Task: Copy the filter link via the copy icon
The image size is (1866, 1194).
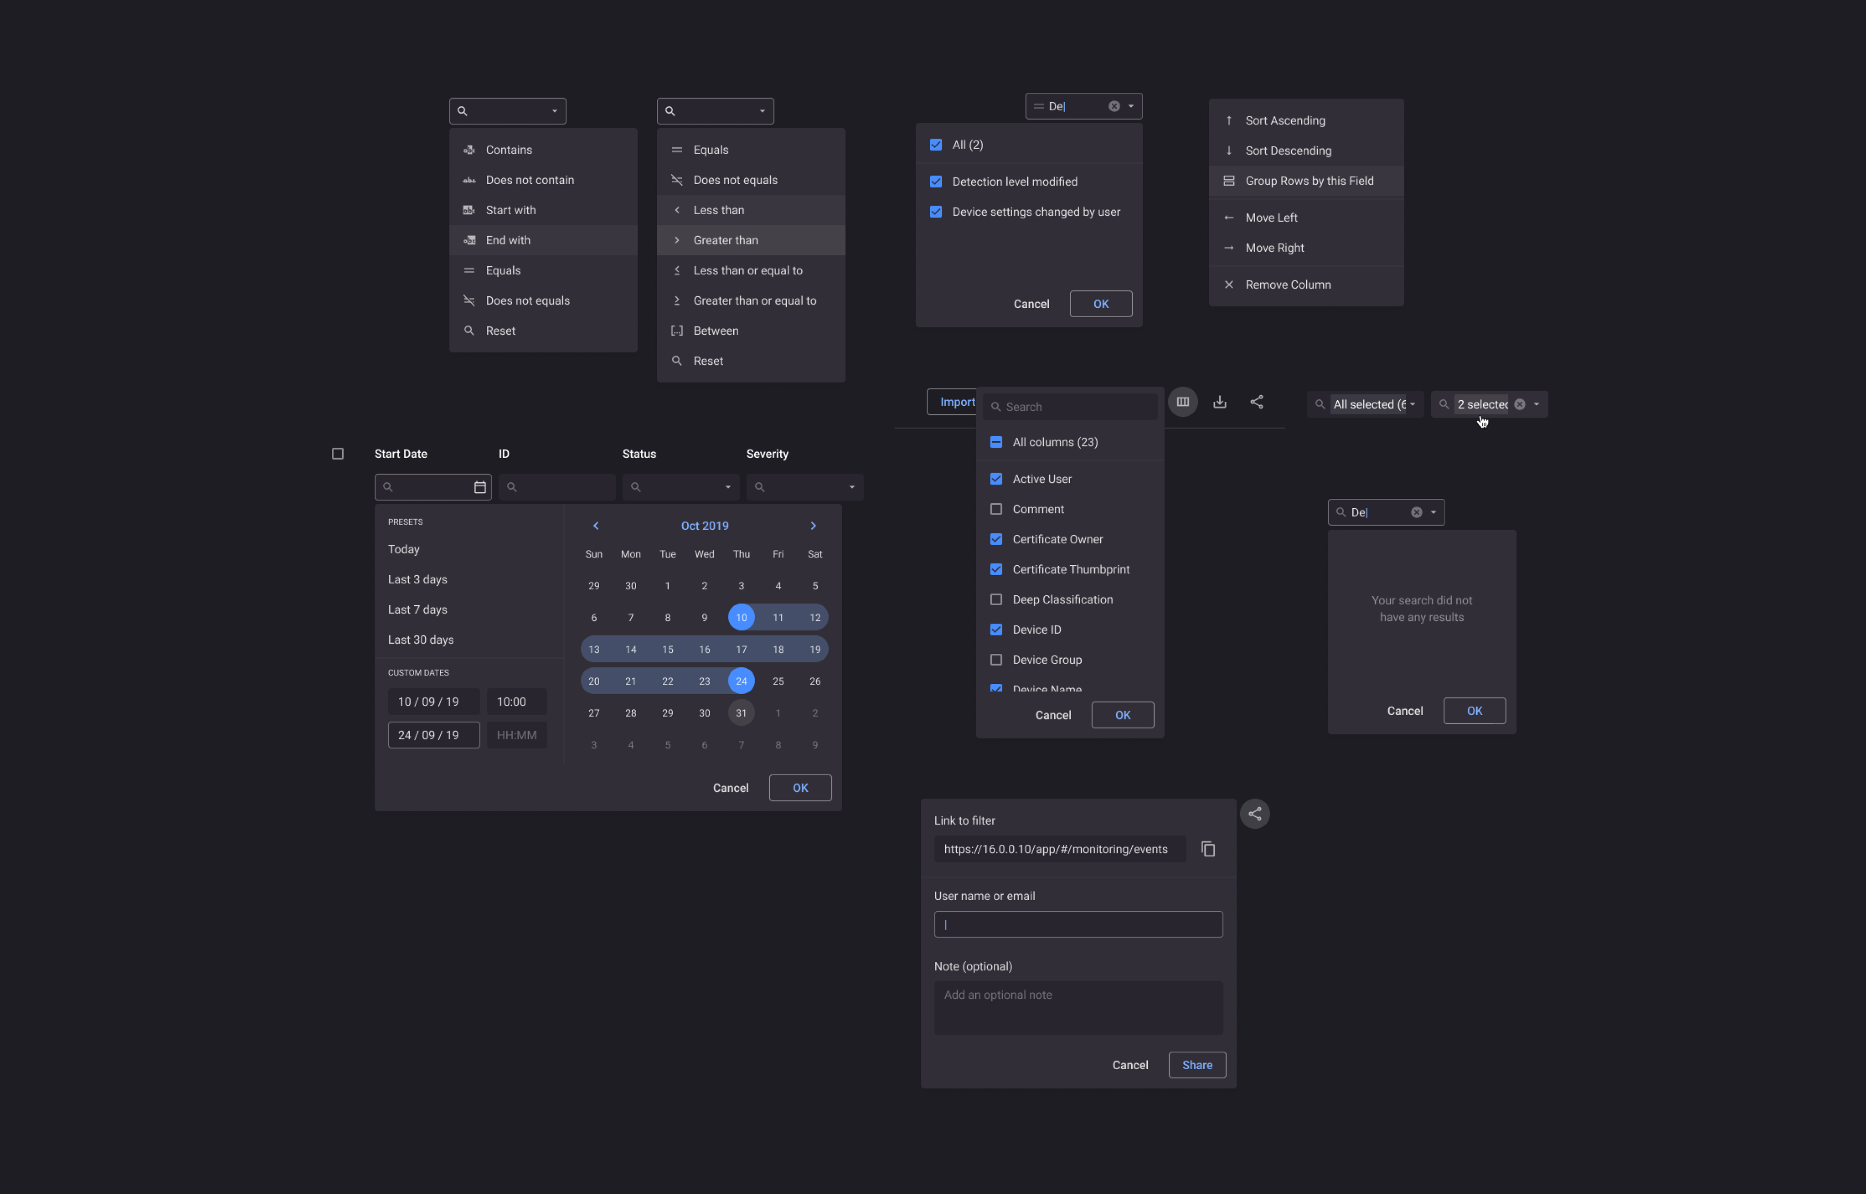Action: (1208, 849)
